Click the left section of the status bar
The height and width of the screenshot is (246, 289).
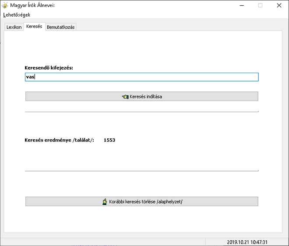pyautogui.click(x=103, y=242)
